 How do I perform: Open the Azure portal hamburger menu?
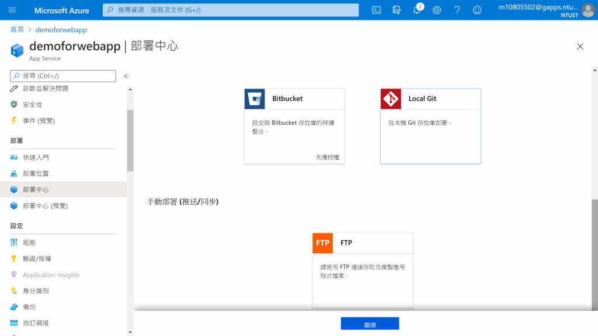(12, 10)
